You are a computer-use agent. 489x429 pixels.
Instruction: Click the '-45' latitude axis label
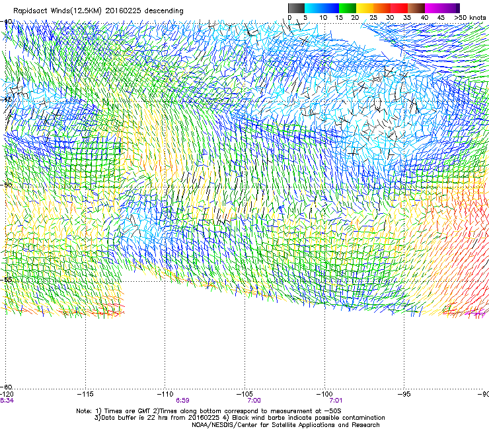coord(7,100)
